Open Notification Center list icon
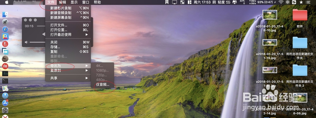The width and height of the screenshot is (316, 118). tap(308, 2)
